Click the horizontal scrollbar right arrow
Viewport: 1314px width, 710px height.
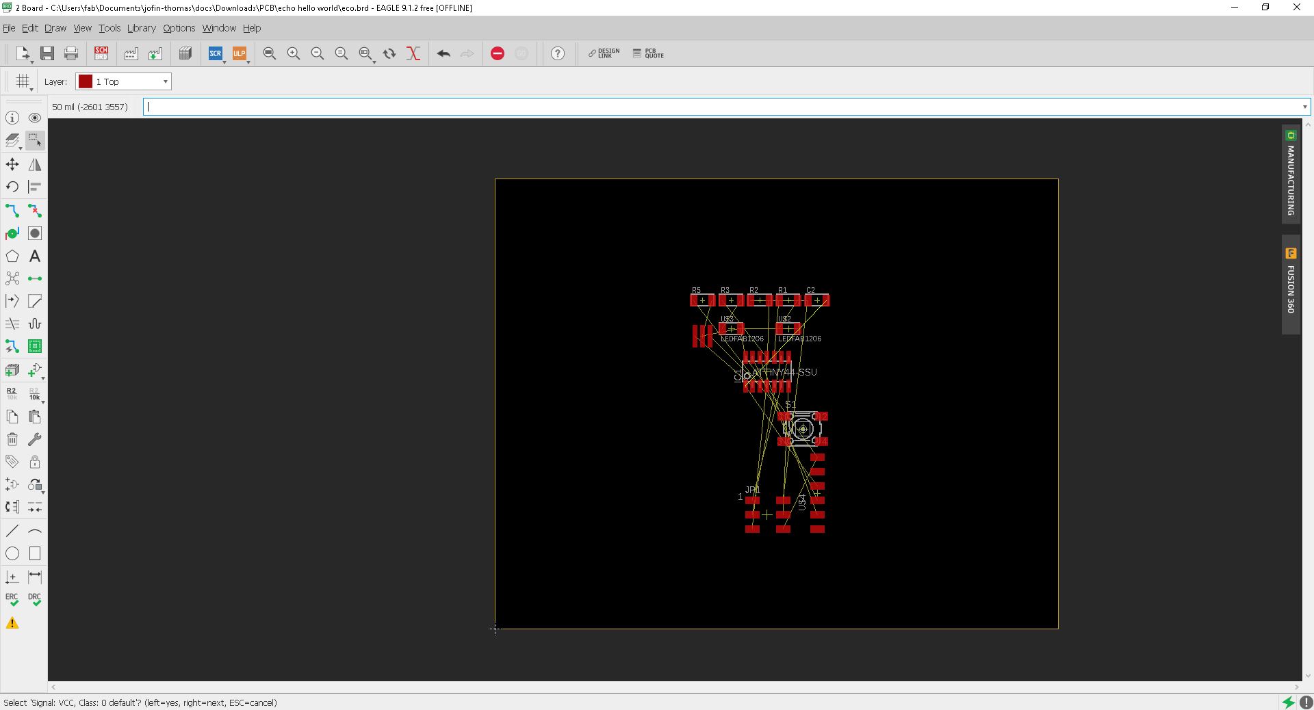(x=1296, y=687)
